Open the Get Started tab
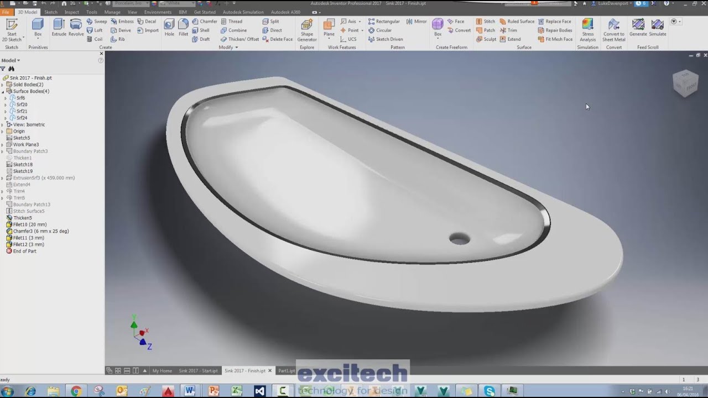Screen dimensions: 708x398 click(x=205, y=12)
